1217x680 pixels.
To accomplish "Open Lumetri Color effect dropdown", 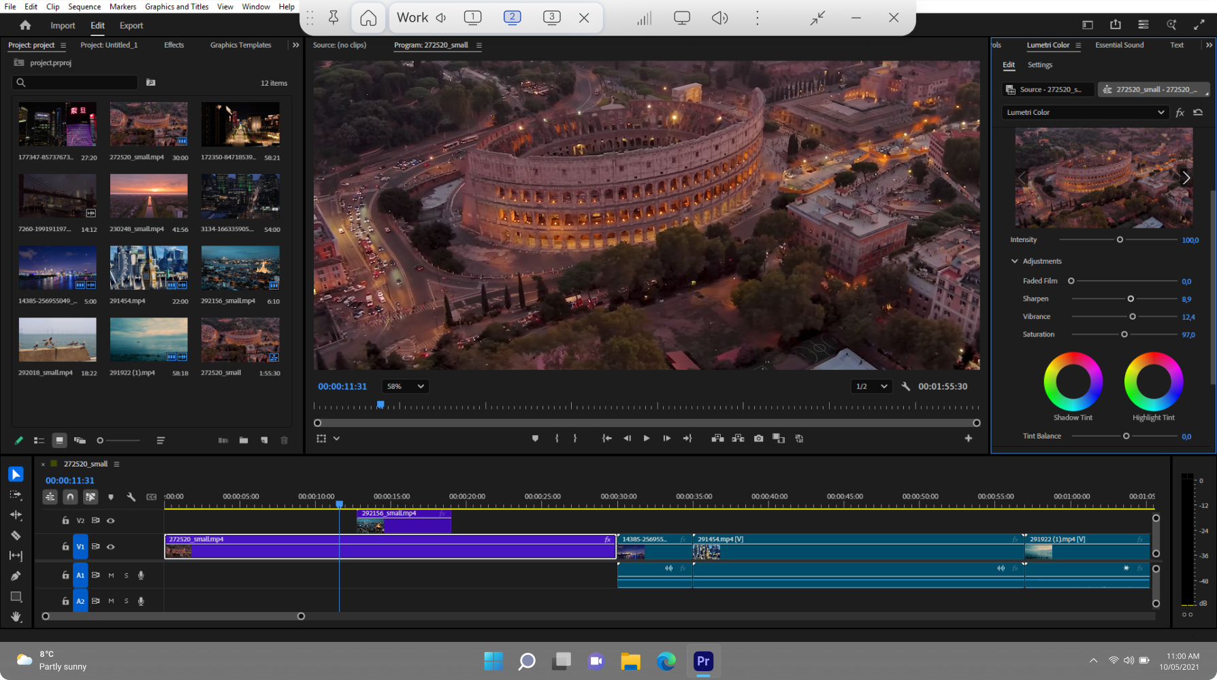I will point(1085,112).
